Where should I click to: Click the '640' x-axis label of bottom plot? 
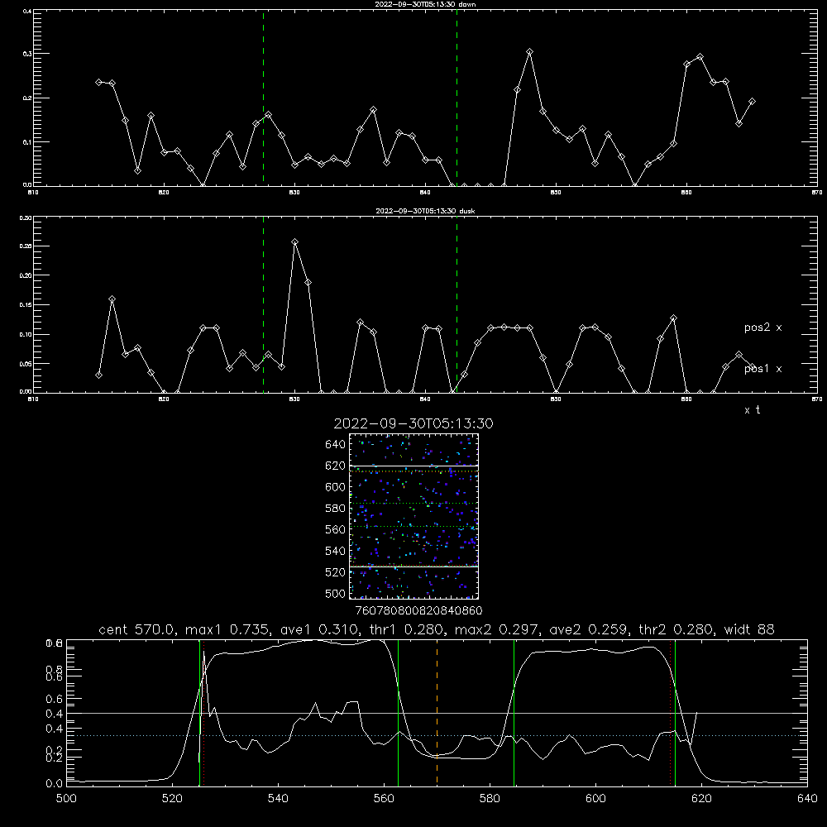click(x=807, y=799)
